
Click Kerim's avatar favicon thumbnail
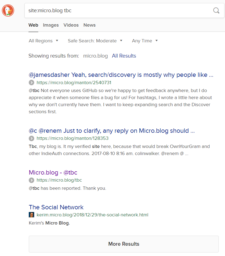coord(31,215)
